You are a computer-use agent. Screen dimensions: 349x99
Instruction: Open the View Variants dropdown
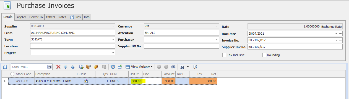click(139, 67)
